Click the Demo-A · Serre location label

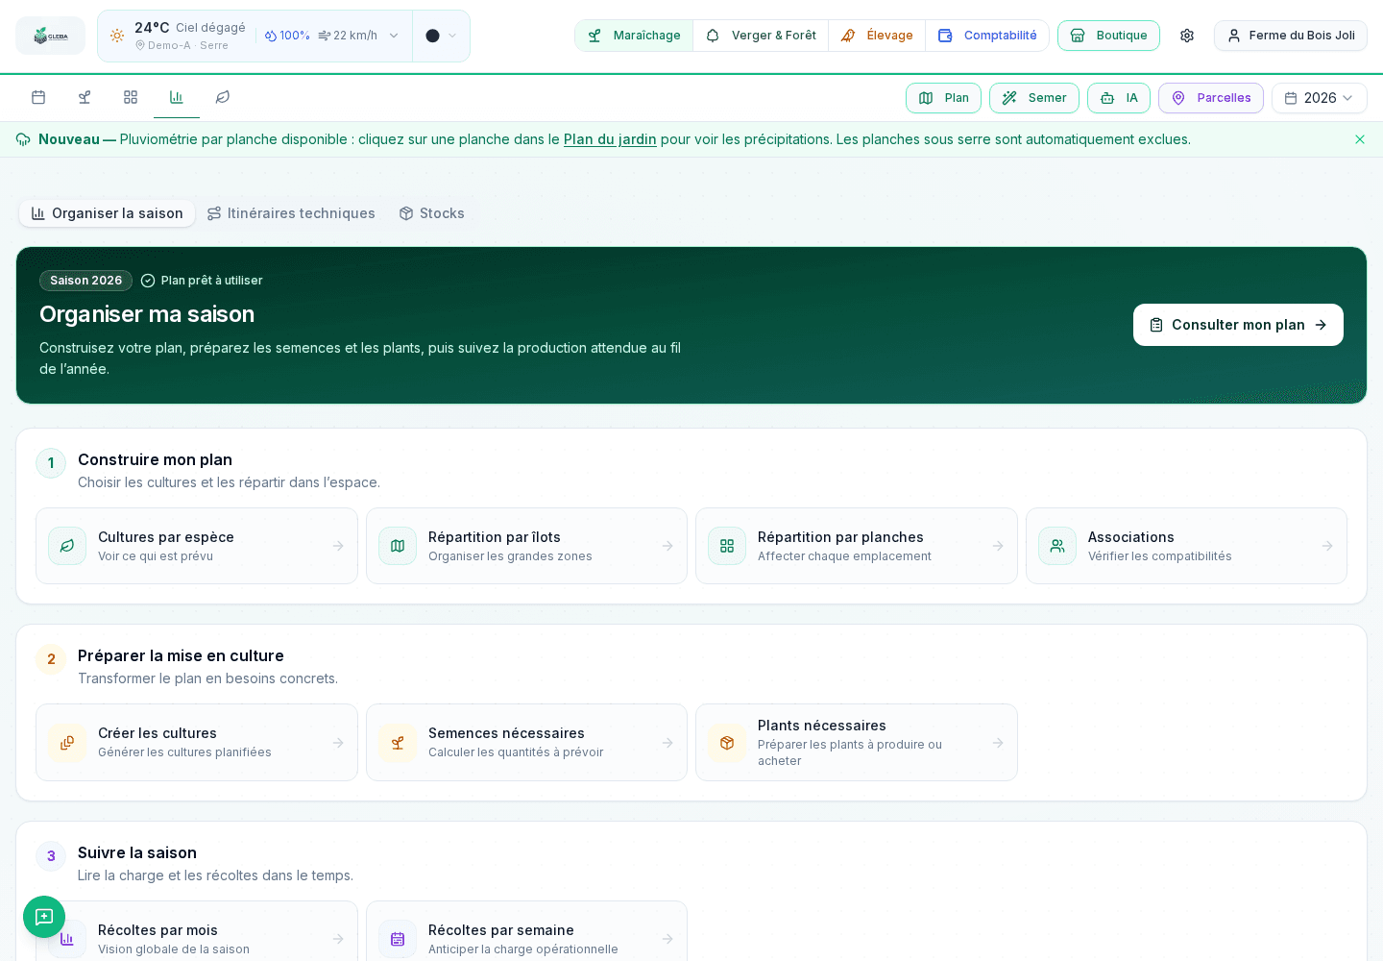tap(182, 45)
